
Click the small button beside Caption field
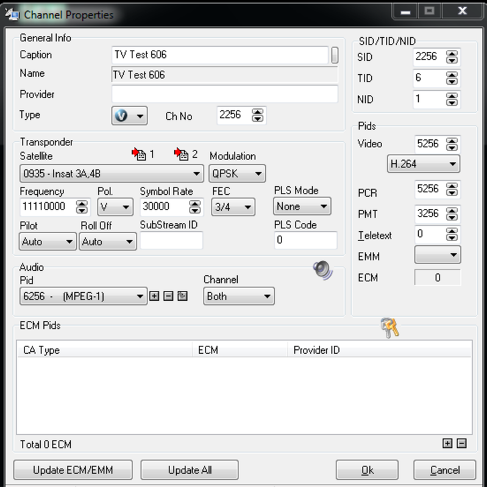335,55
